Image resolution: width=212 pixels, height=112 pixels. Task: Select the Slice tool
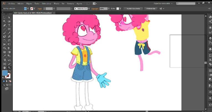pyautogui.click(x=9, y=64)
